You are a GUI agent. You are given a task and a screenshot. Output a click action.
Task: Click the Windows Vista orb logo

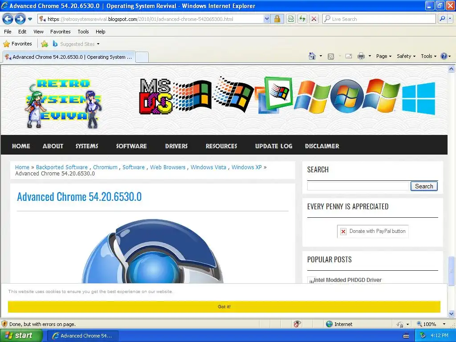point(346,96)
